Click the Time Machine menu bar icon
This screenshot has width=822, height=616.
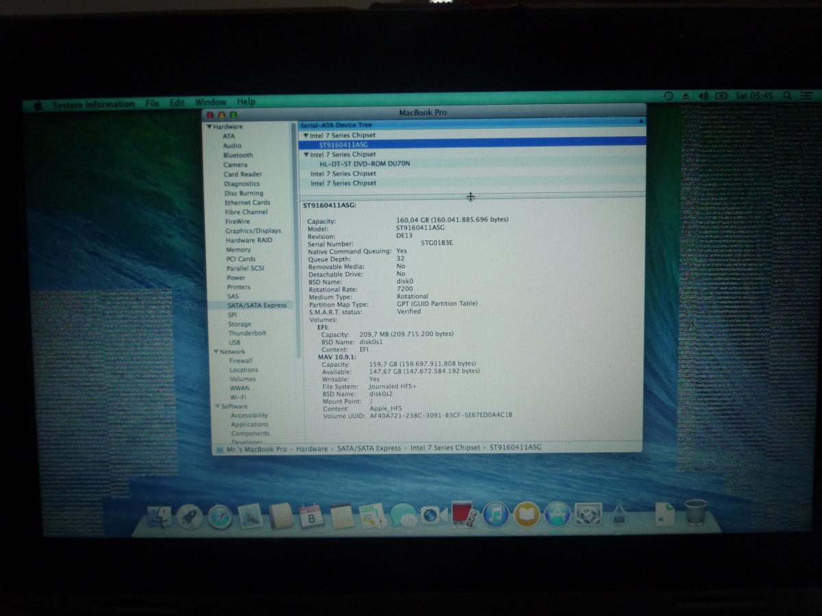(x=669, y=96)
